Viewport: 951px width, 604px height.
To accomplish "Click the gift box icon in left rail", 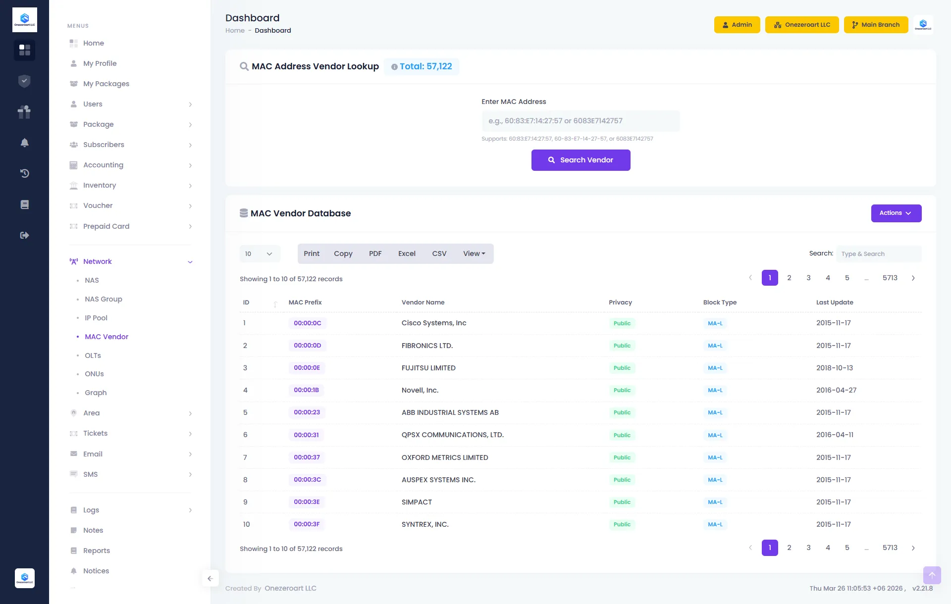I will (x=24, y=112).
